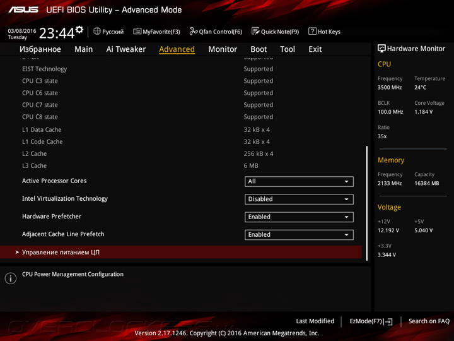Viewport: 454px width, 341px height.
Task: Click the Adjacent Cache Line Prefetch label
Action: [x=63, y=234]
